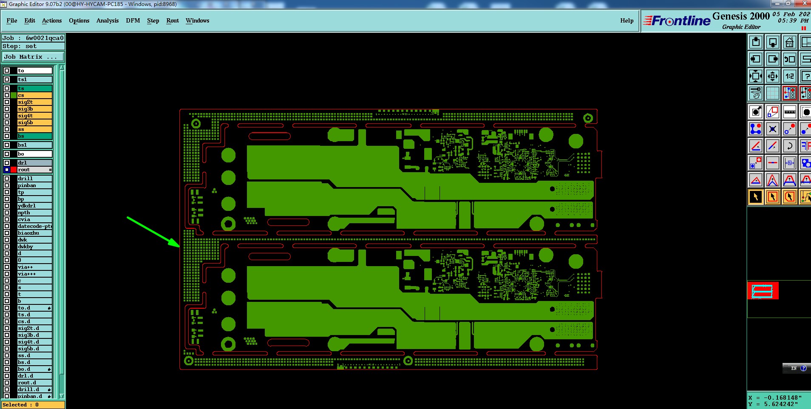
Task: Click the Job Matrix ... button
Action: pyautogui.click(x=33, y=57)
